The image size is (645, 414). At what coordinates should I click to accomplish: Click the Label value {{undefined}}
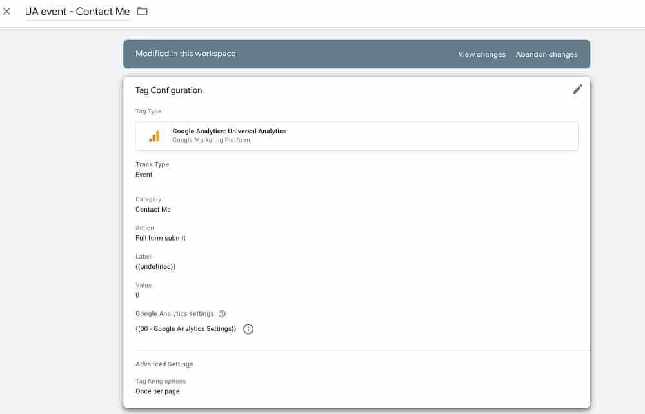tap(155, 266)
